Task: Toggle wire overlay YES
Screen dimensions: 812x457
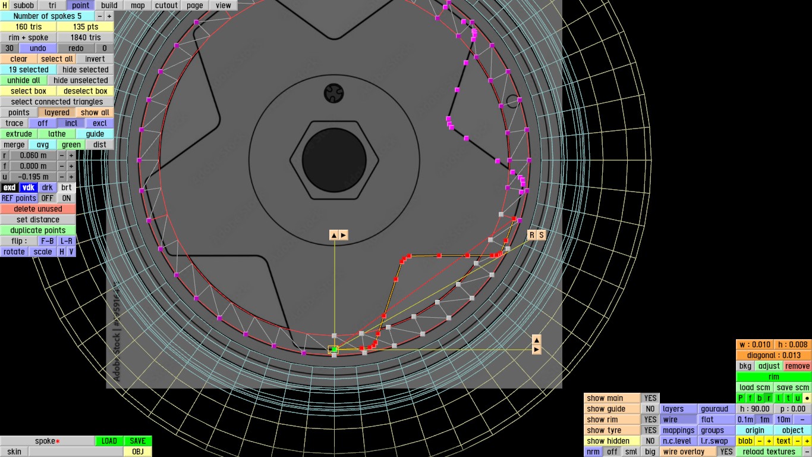Action: [x=726, y=452]
